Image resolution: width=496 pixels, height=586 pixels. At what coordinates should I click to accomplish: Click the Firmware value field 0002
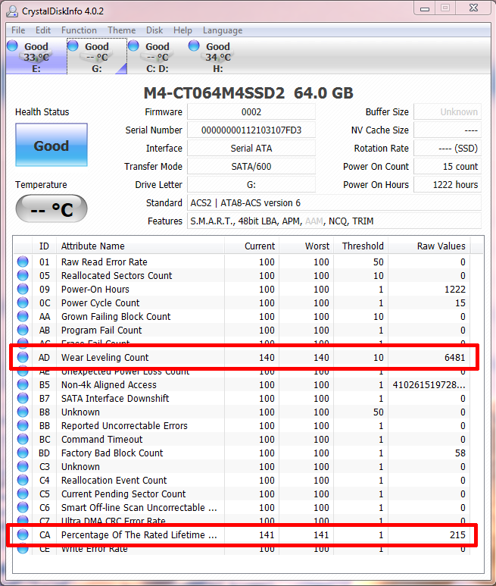point(251,111)
